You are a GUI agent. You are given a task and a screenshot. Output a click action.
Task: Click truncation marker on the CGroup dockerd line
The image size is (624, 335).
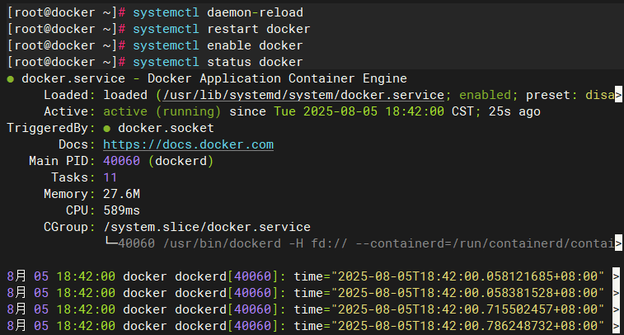click(x=618, y=243)
